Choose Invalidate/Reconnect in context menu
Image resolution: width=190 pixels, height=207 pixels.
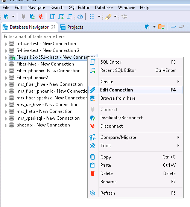pyautogui.click(x=135, y=118)
